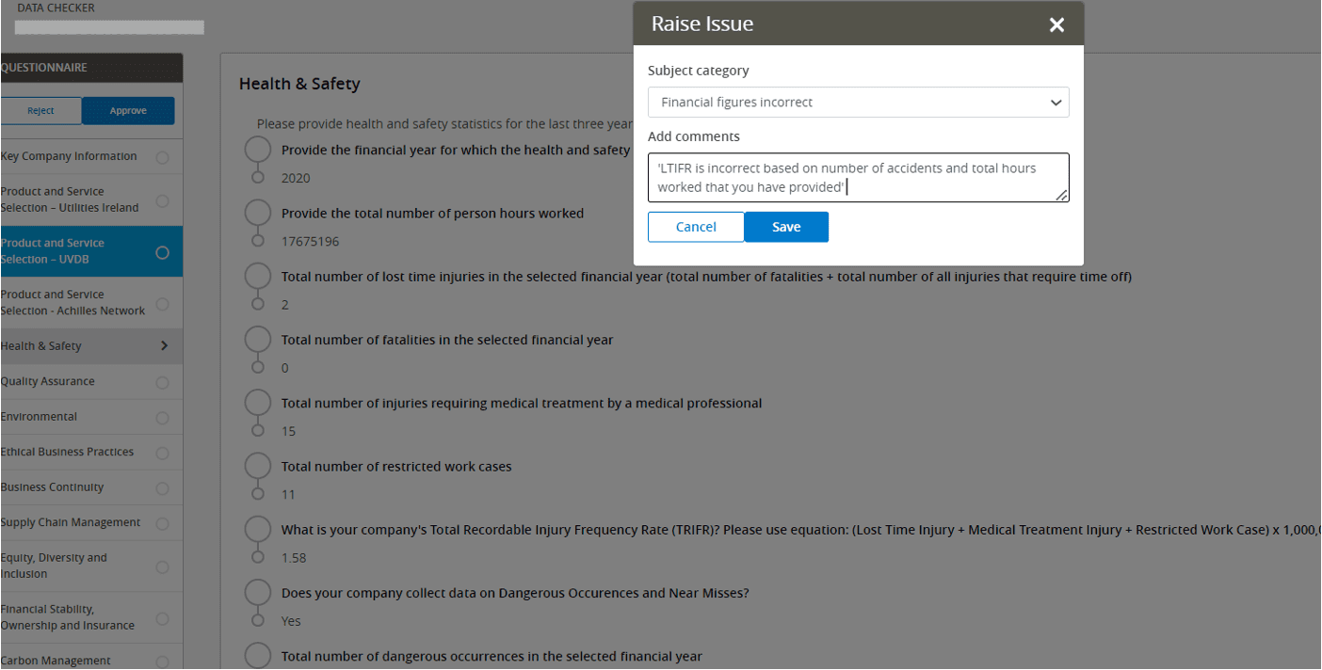Expand the Health & Safety chevron arrow
The height and width of the screenshot is (670, 1322).
click(x=164, y=346)
